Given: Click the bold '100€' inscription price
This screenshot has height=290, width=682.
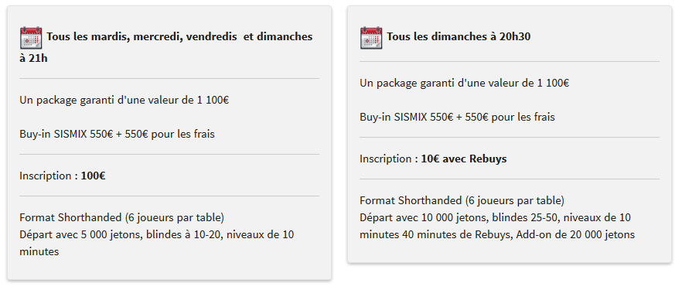Looking at the screenshot, I should click(x=93, y=176).
